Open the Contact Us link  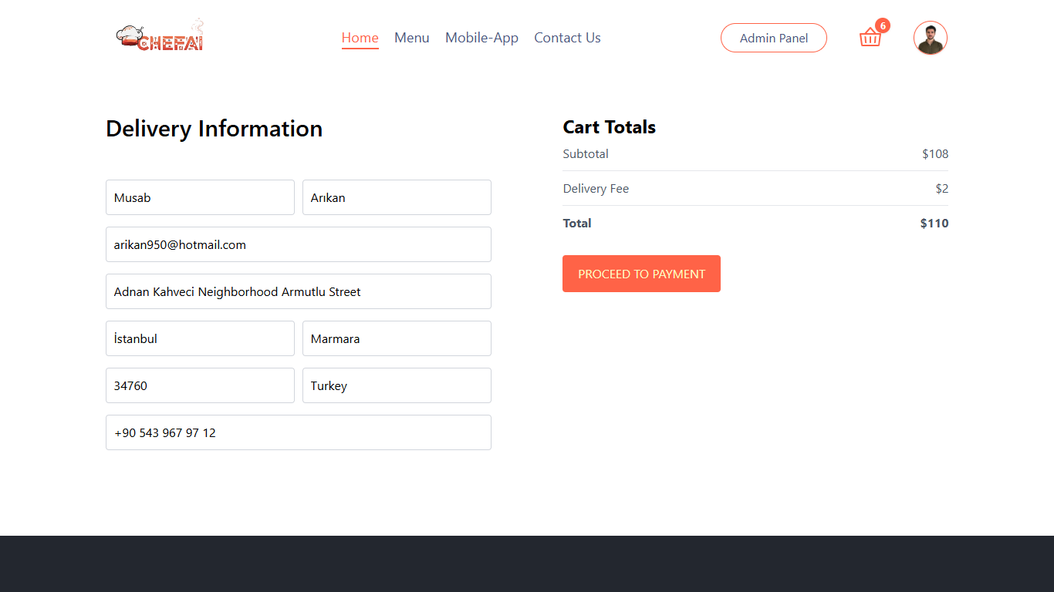pyautogui.click(x=567, y=38)
